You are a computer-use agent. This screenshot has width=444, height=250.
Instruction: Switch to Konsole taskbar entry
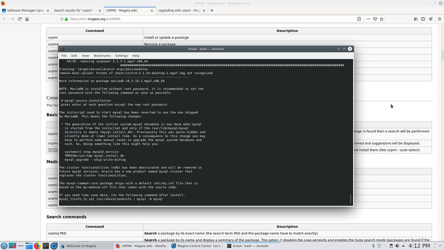point(253,246)
